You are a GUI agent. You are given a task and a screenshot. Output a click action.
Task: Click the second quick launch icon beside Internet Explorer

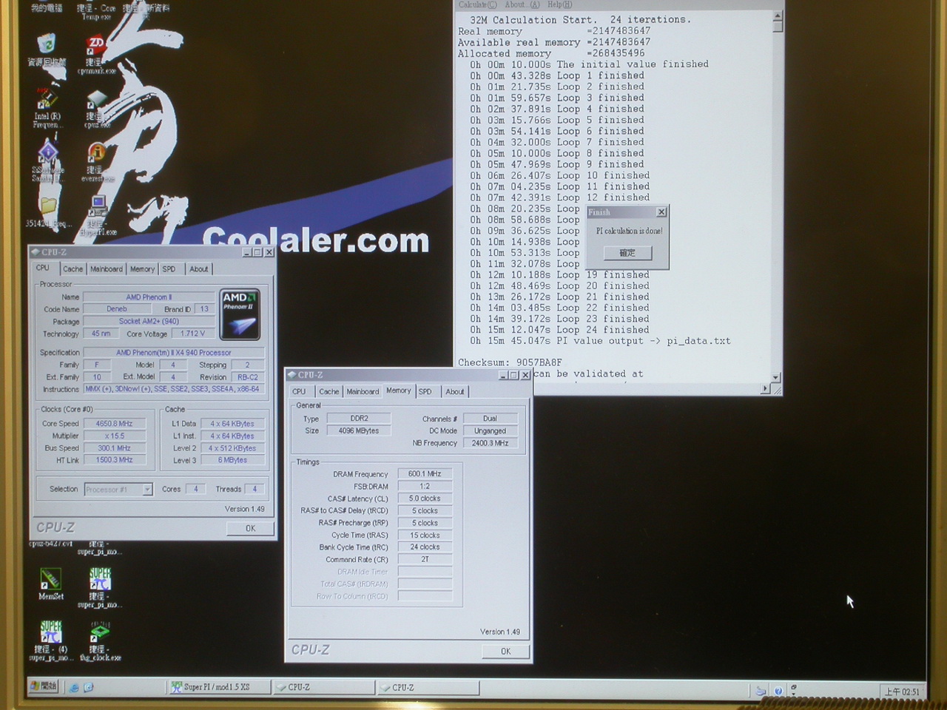(89, 687)
